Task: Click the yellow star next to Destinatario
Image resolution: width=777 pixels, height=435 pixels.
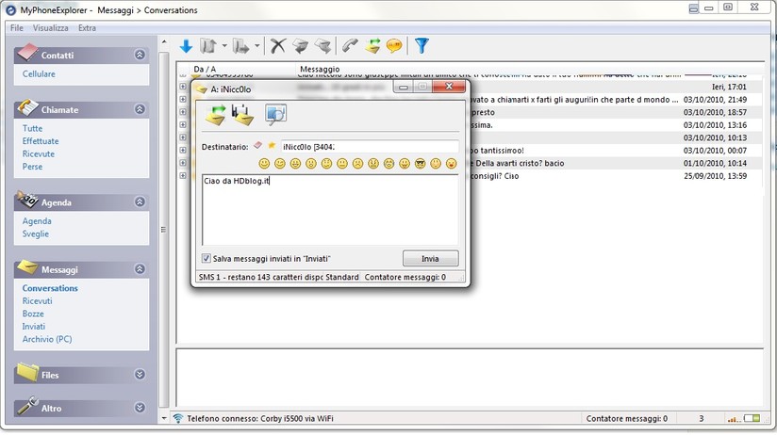Action: click(272, 146)
